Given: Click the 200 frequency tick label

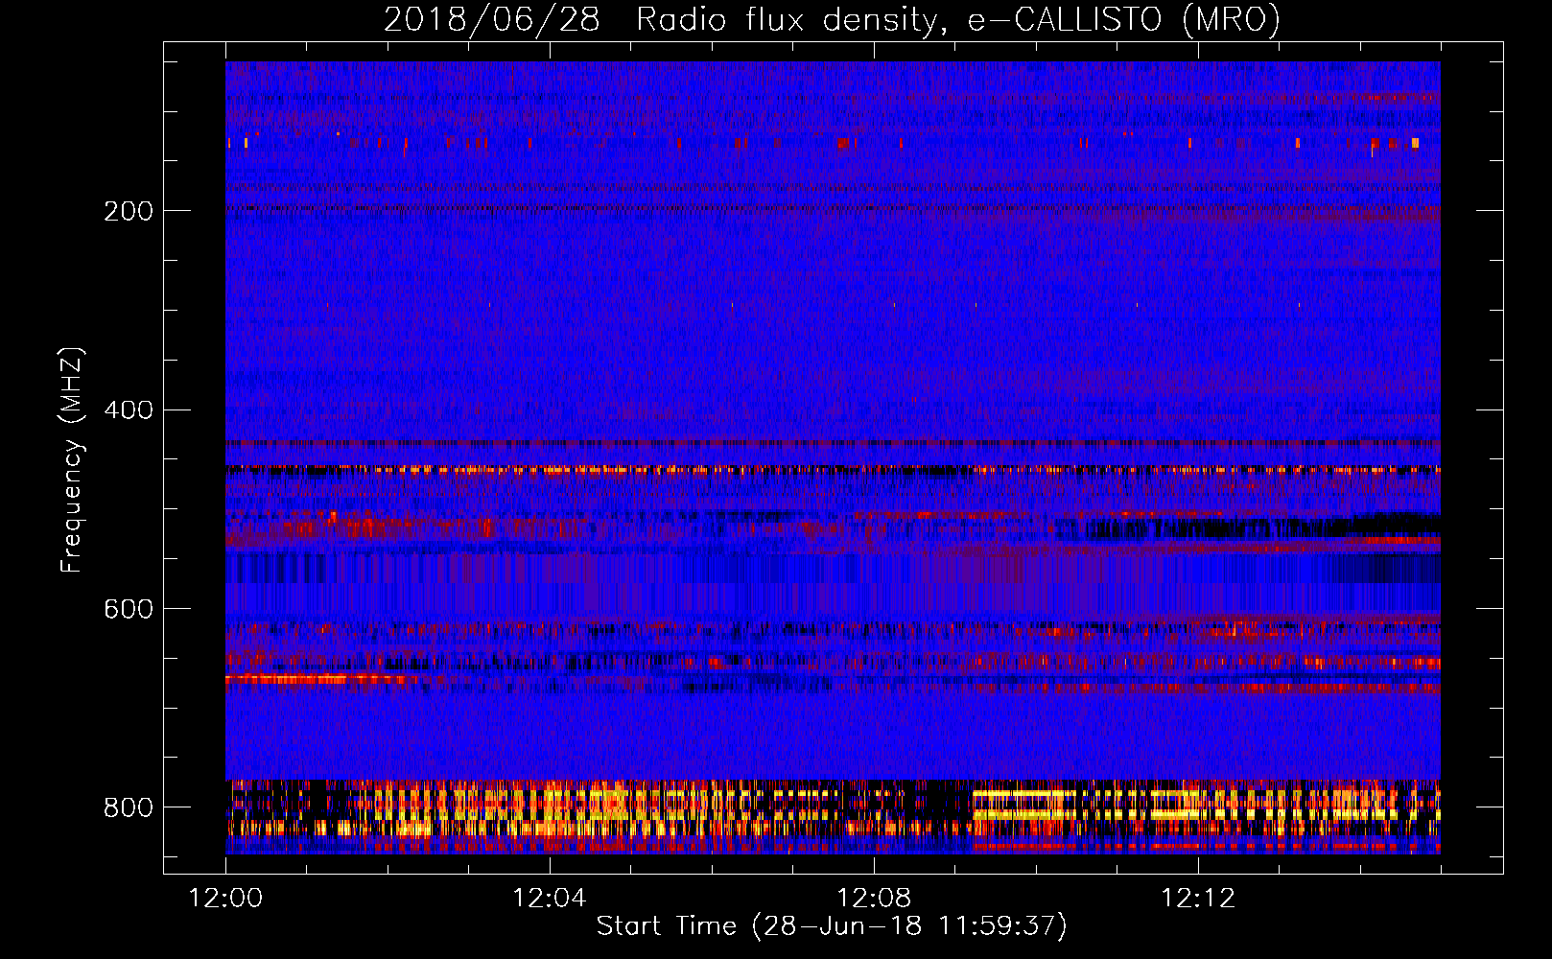Looking at the screenshot, I should (x=129, y=211).
